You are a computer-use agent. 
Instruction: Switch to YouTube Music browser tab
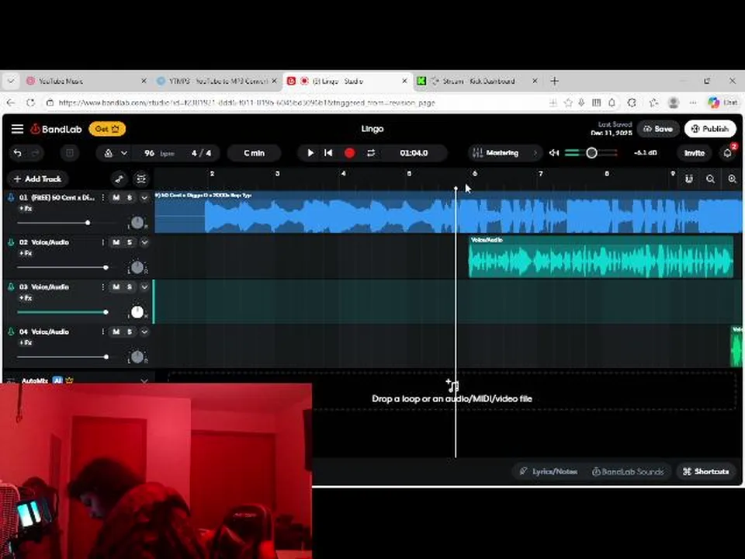(x=87, y=82)
